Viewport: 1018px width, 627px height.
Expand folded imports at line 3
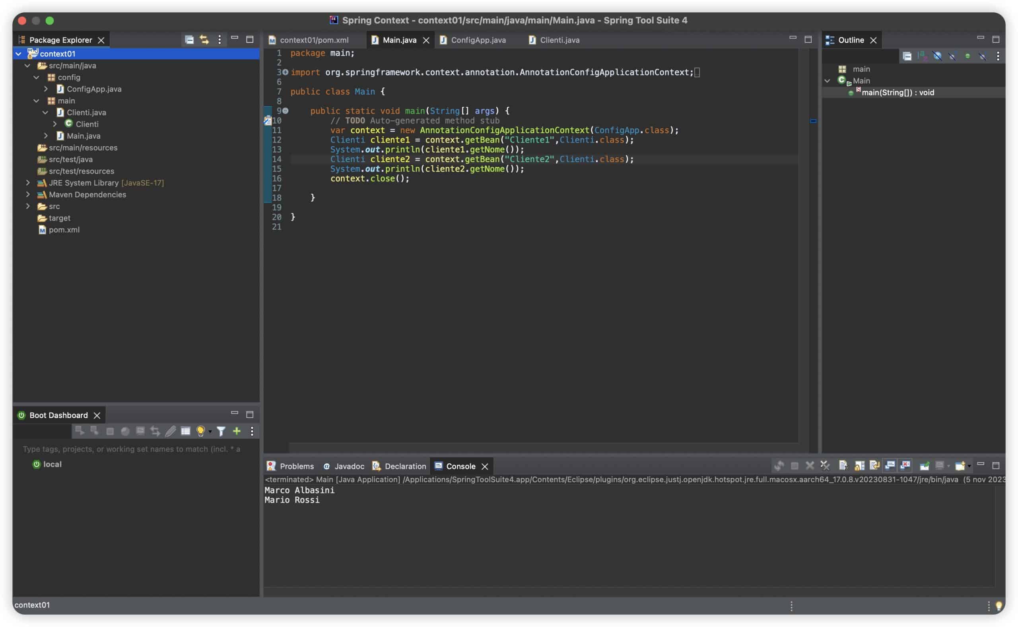click(x=286, y=72)
